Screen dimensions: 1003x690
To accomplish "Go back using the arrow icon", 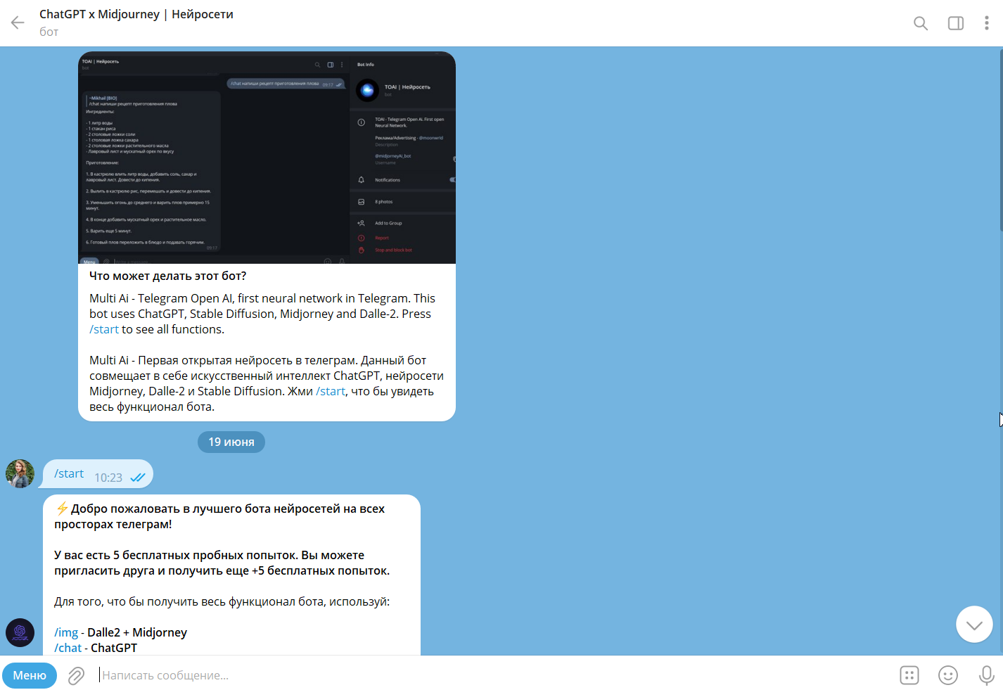I will [x=18, y=23].
